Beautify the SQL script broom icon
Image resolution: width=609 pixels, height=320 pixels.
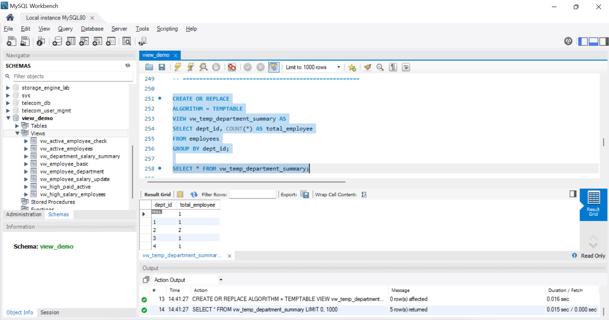click(x=367, y=67)
